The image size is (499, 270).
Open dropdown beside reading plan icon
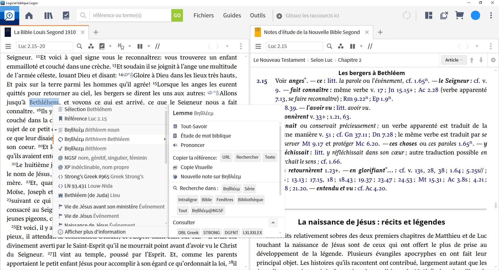point(110,46)
